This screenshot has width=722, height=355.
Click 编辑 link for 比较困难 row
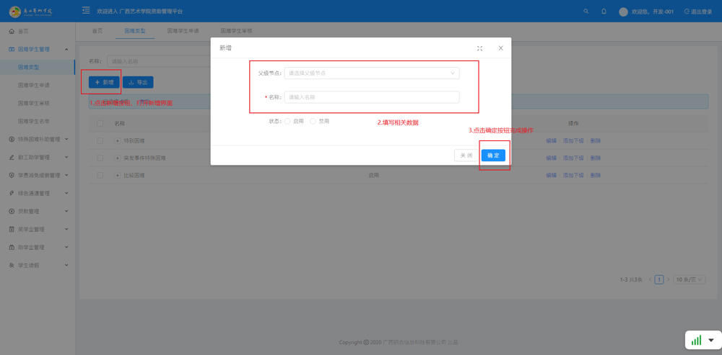[x=551, y=176]
